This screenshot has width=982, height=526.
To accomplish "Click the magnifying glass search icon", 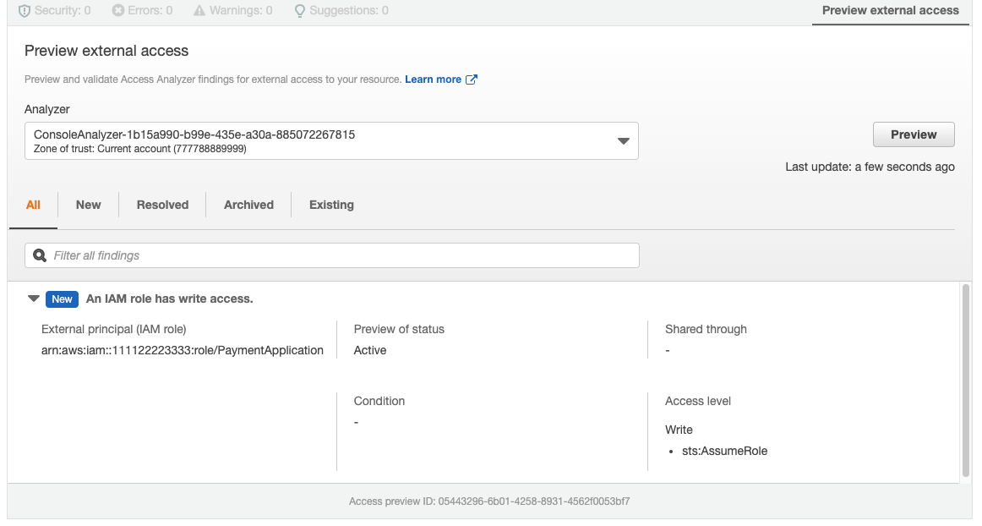I will (40, 255).
